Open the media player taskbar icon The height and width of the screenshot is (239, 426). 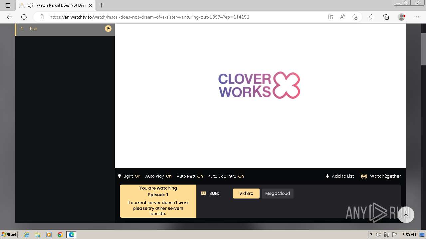click(49, 235)
